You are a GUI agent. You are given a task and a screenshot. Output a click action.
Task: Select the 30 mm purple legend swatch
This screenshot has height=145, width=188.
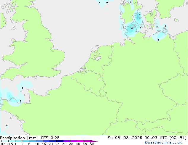tap(66, 141)
